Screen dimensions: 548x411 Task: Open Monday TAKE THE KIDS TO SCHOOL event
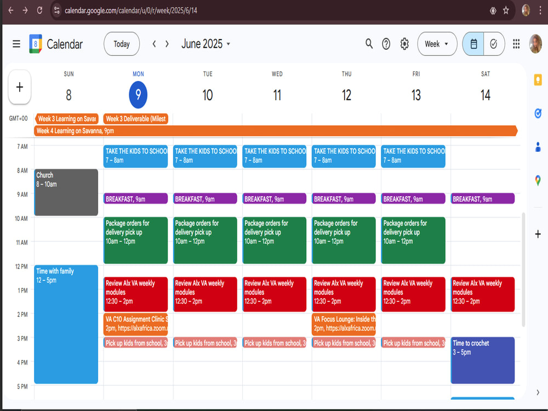tap(135, 156)
